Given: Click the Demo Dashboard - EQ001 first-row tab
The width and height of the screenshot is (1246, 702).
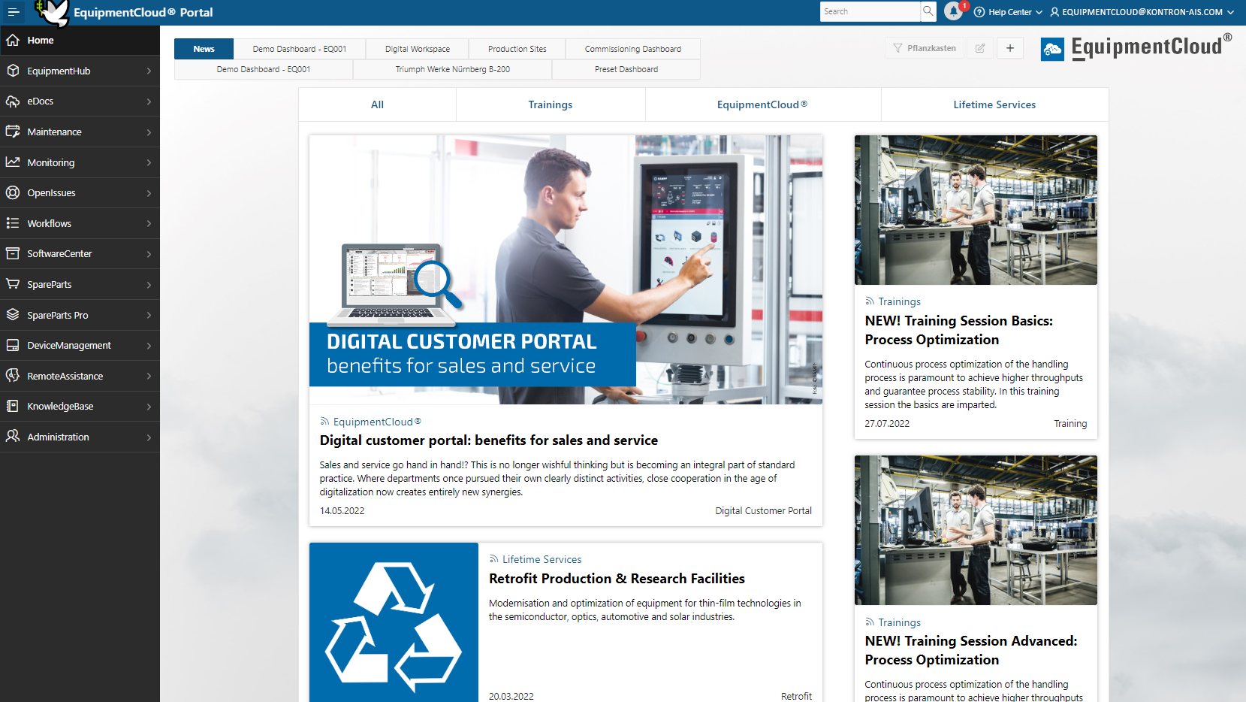Looking at the screenshot, I should pos(300,49).
